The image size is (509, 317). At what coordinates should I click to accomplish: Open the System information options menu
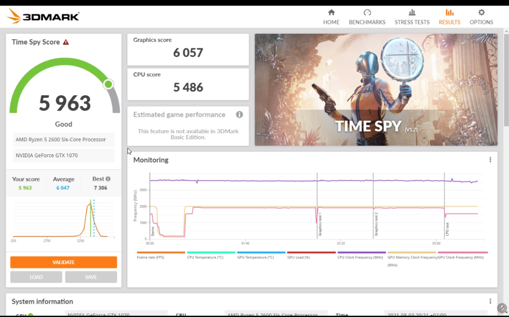[x=490, y=301]
